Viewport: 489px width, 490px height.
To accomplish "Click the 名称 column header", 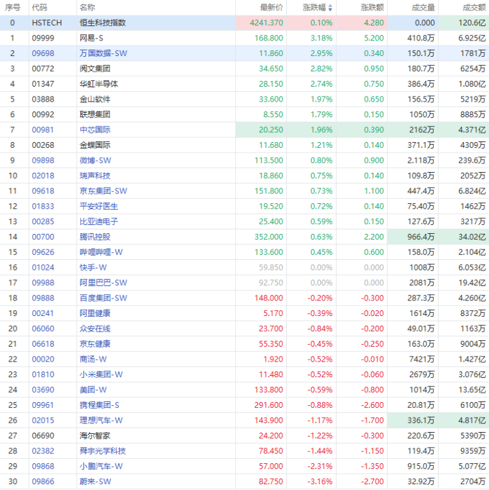I will point(87,8).
